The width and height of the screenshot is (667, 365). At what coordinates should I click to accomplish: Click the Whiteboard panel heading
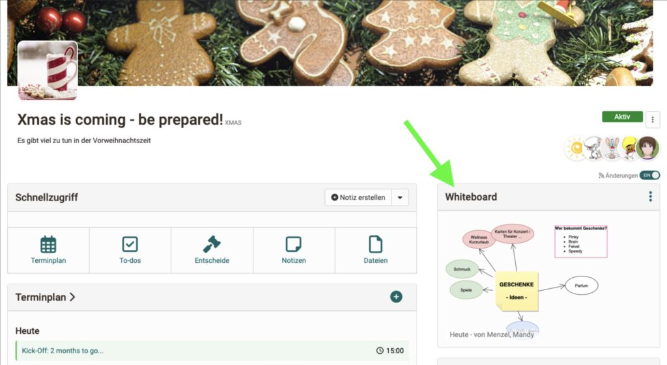[471, 196]
